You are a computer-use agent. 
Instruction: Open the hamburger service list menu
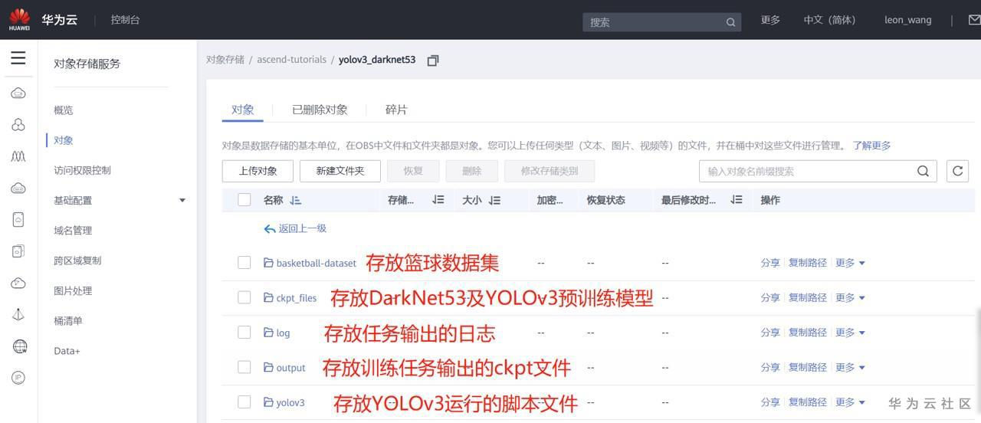(x=18, y=58)
